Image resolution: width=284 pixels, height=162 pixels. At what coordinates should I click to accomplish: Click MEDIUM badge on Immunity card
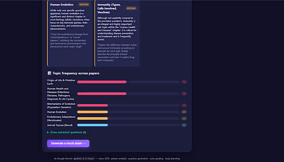coord(131,8)
